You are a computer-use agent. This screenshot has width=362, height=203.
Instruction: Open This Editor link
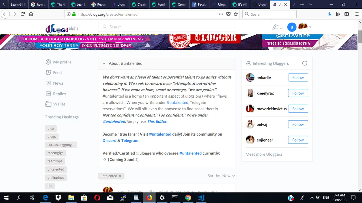157,122
